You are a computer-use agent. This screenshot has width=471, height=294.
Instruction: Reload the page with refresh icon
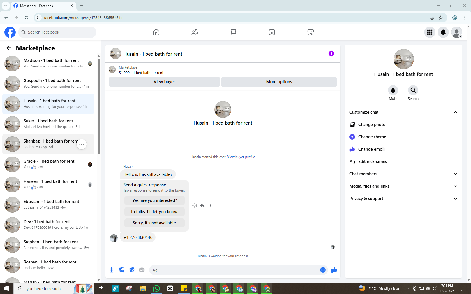coord(26,18)
